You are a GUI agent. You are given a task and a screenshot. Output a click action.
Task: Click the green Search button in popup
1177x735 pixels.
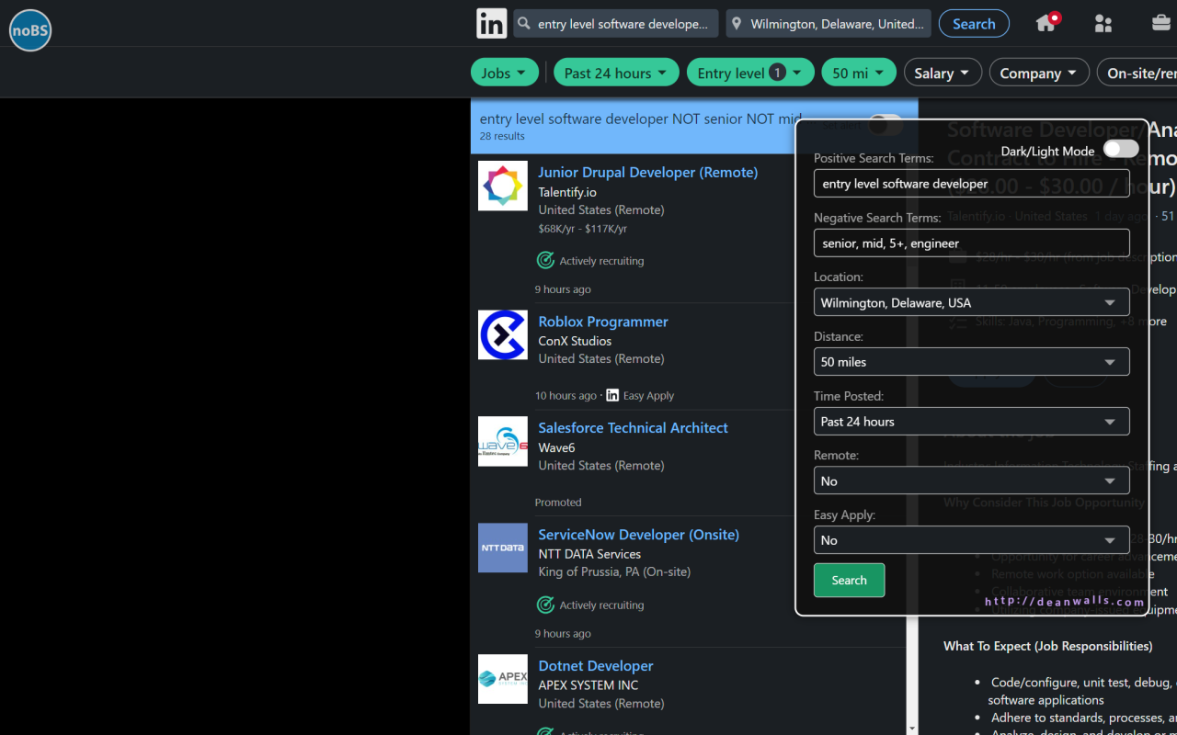(x=849, y=580)
